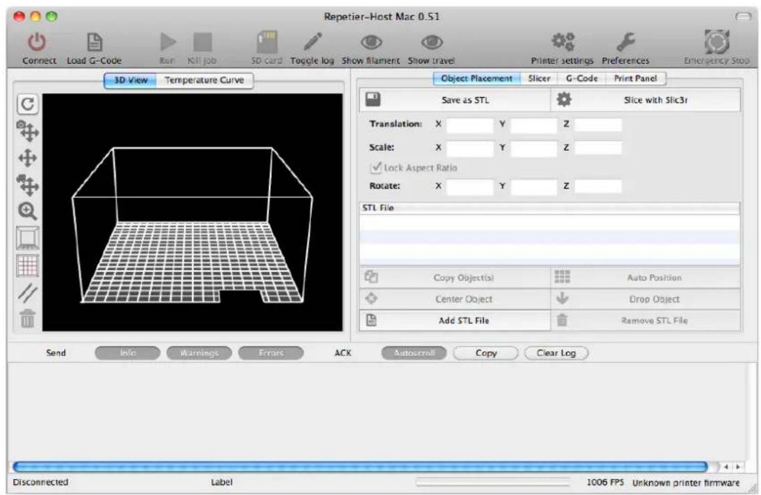This screenshot has width=761, height=495.
Task: Open the SD card manager
Action: click(267, 42)
